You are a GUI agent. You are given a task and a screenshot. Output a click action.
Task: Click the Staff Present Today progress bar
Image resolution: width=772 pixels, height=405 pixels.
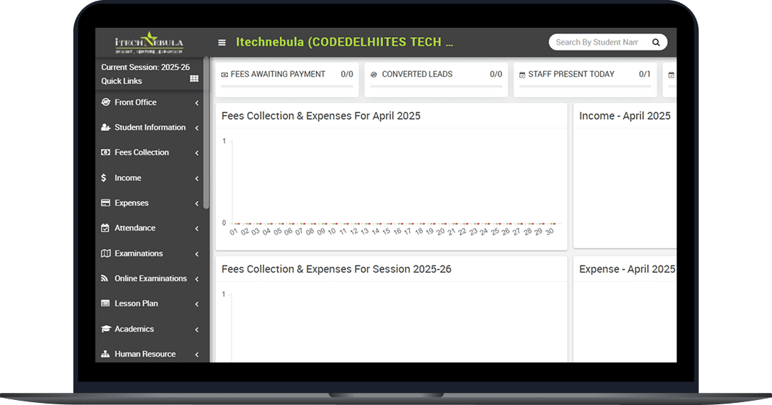[x=585, y=87]
